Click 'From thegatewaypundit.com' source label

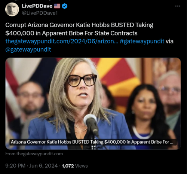[x=34, y=154]
